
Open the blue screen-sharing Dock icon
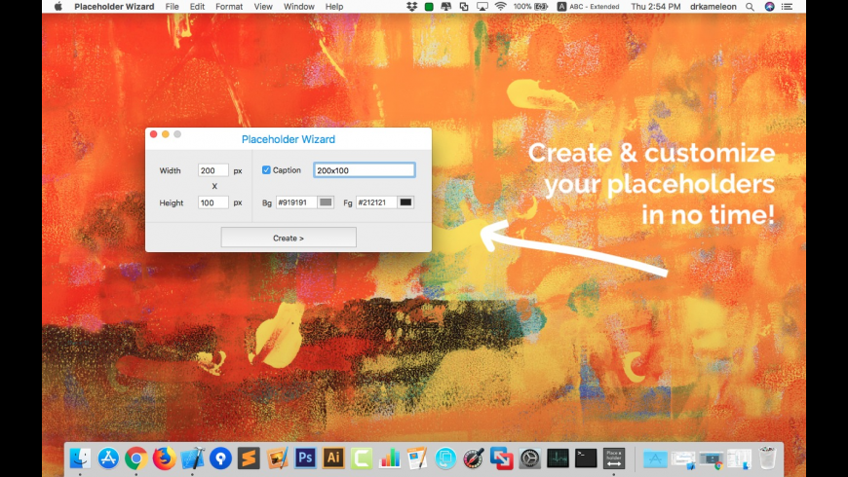[x=445, y=459]
